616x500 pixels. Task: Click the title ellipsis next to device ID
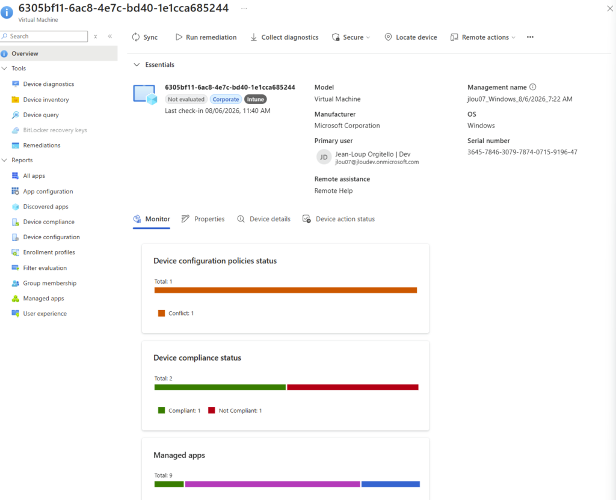(x=244, y=8)
